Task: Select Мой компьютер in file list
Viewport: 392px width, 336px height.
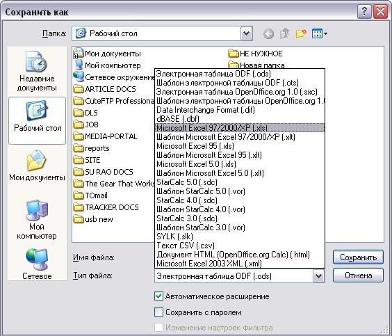Action: click(107, 65)
